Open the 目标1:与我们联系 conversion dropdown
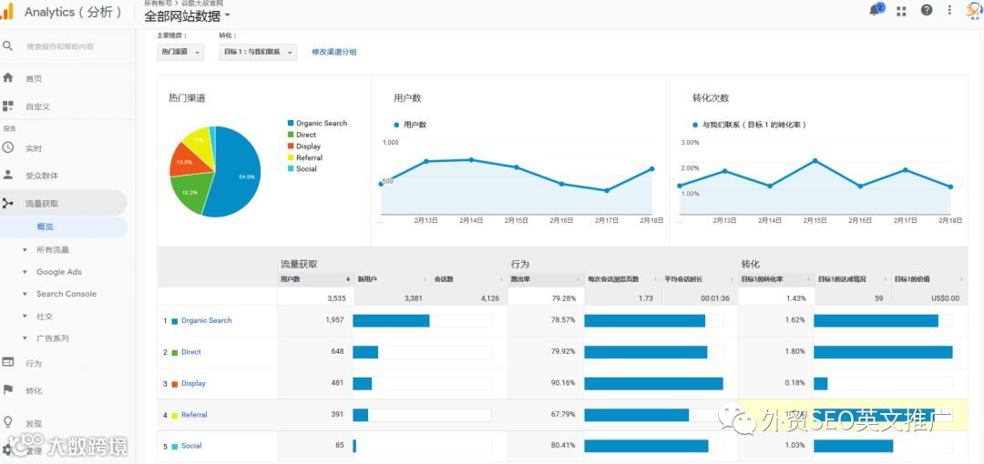984x464 pixels. [257, 52]
